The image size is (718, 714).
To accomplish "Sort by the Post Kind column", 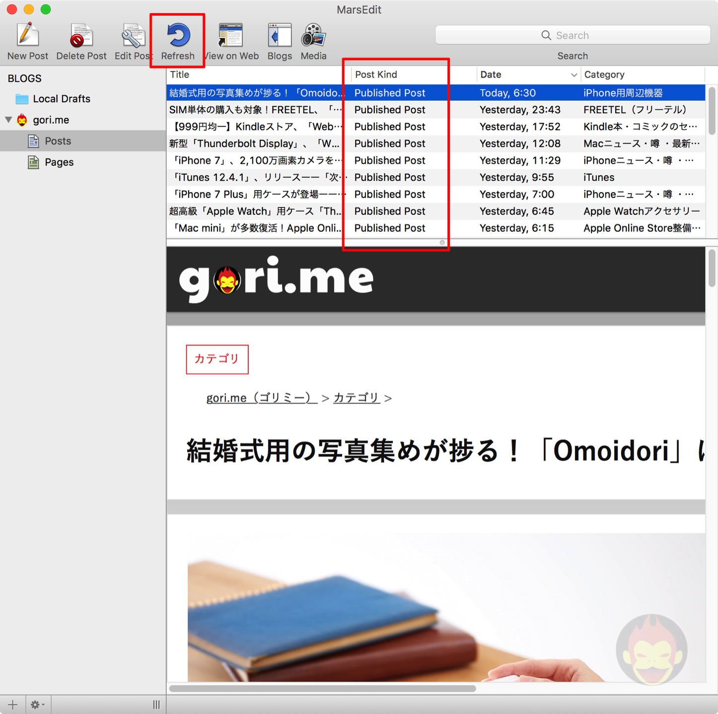I will coord(376,74).
